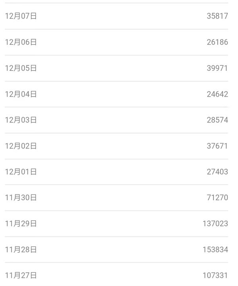Select the 12月01日 date label
Viewport: 238px width, 286px height.
21,172
